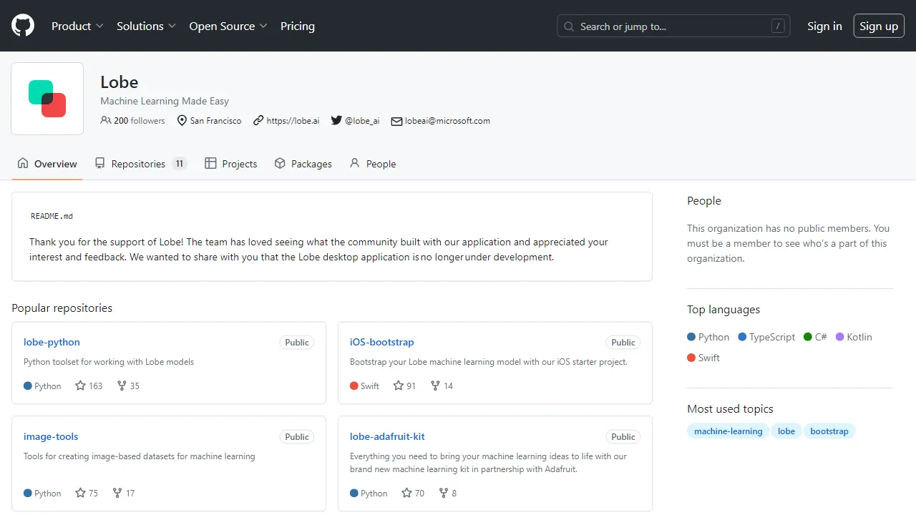
Task: Click the GitHub Octocat logo
Action: (23, 26)
